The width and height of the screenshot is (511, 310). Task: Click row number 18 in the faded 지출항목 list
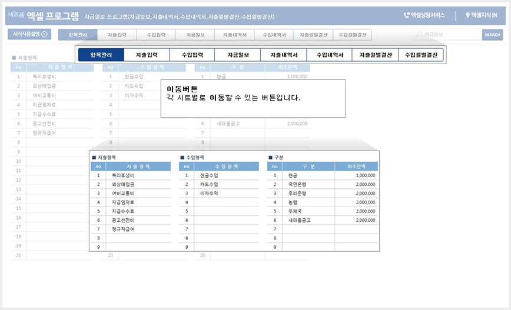[19, 236]
